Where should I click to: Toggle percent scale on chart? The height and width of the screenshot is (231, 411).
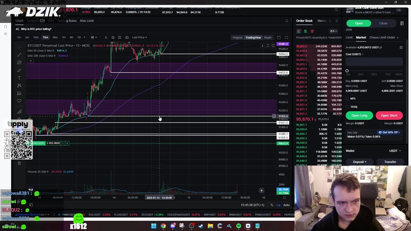tap(272, 205)
